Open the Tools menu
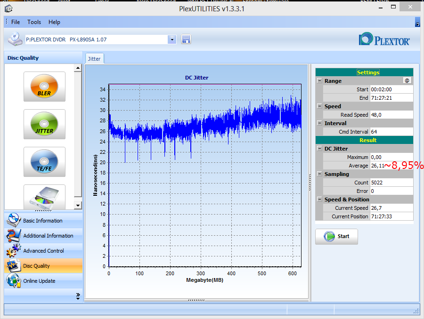The width and height of the screenshot is (424, 319). click(x=34, y=22)
